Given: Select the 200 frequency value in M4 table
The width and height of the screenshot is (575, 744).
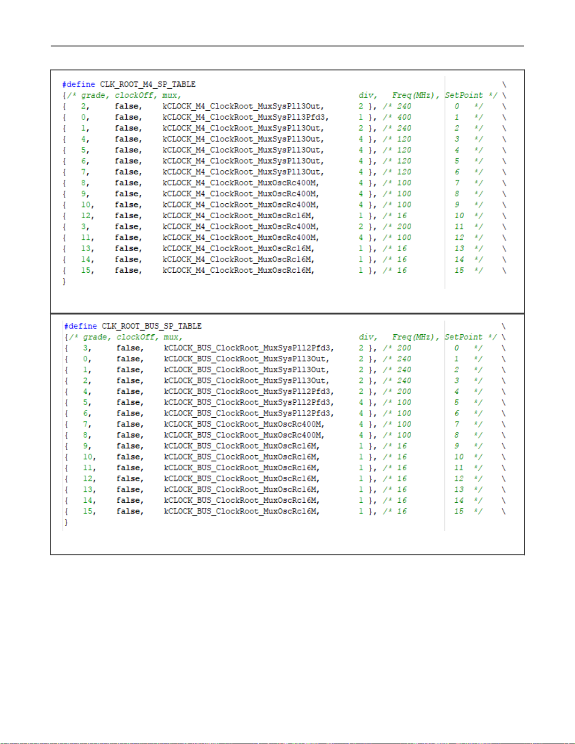Looking at the screenshot, I should click(404, 227).
